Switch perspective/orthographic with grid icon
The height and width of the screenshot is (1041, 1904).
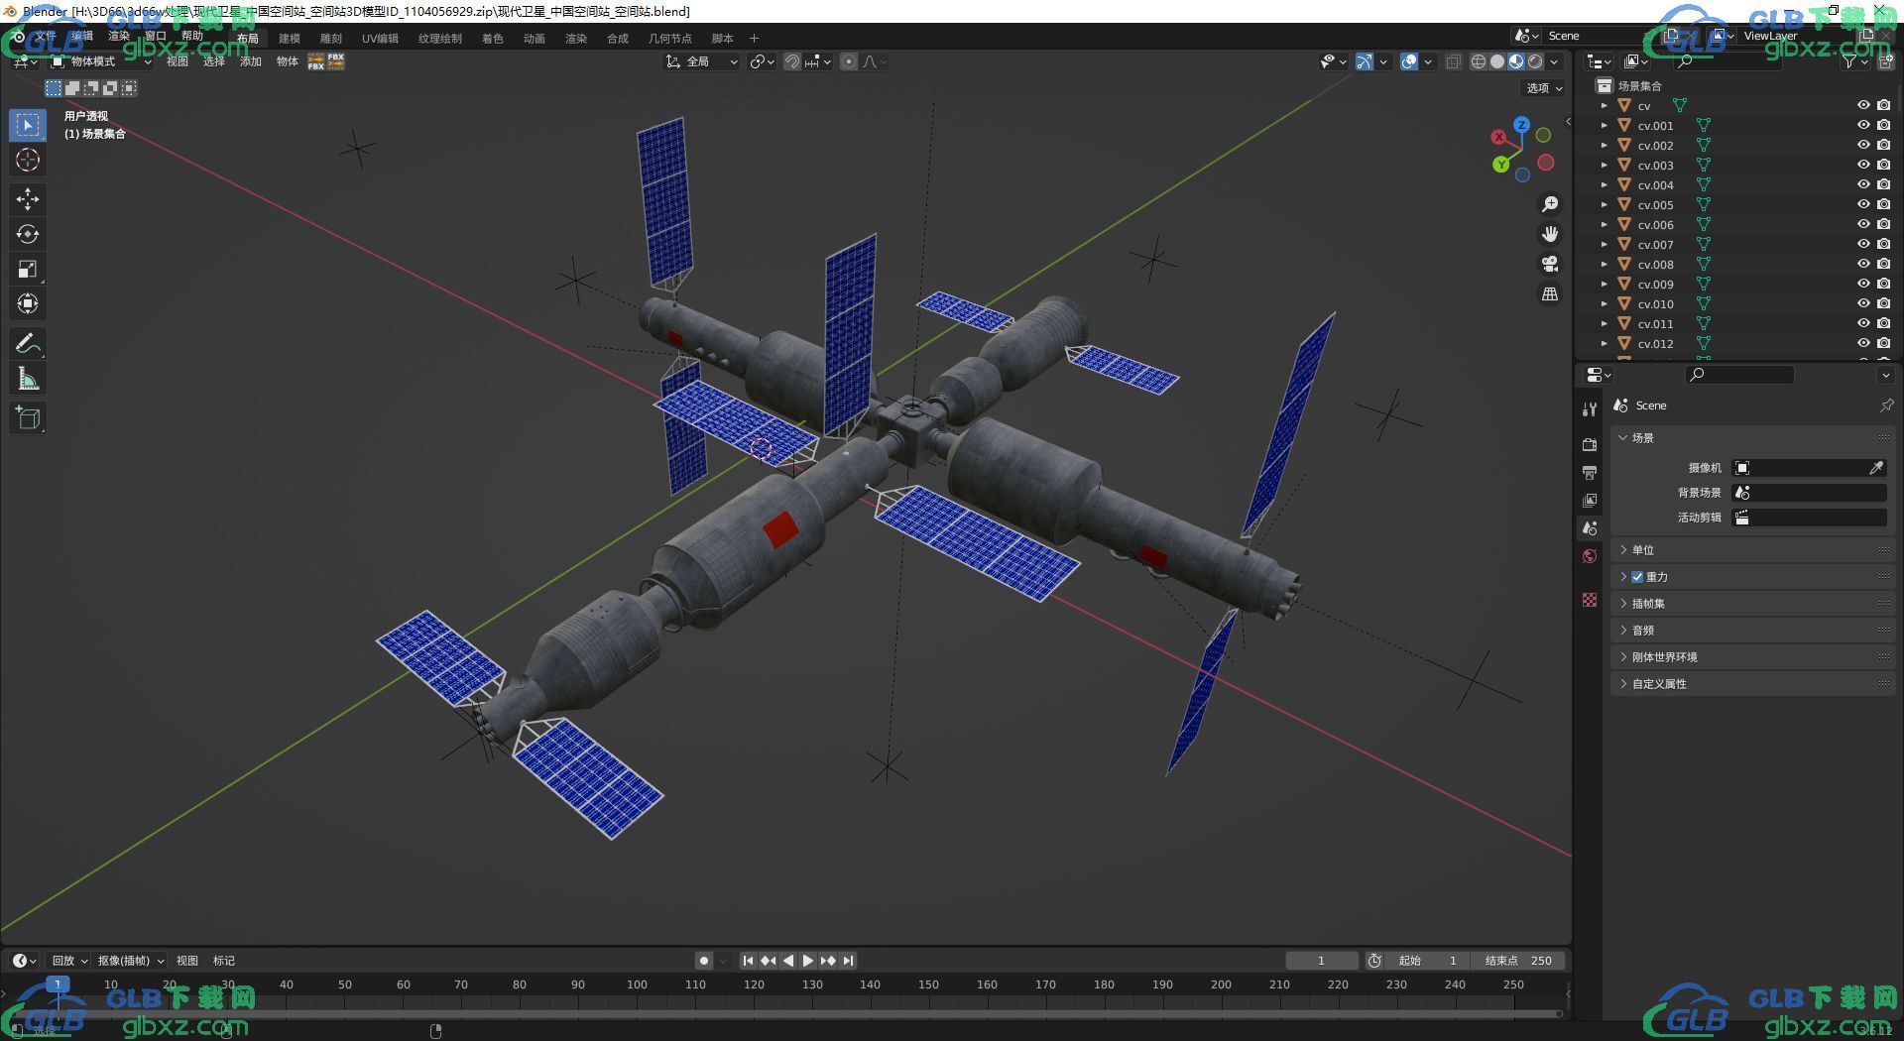tap(1550, 293)
